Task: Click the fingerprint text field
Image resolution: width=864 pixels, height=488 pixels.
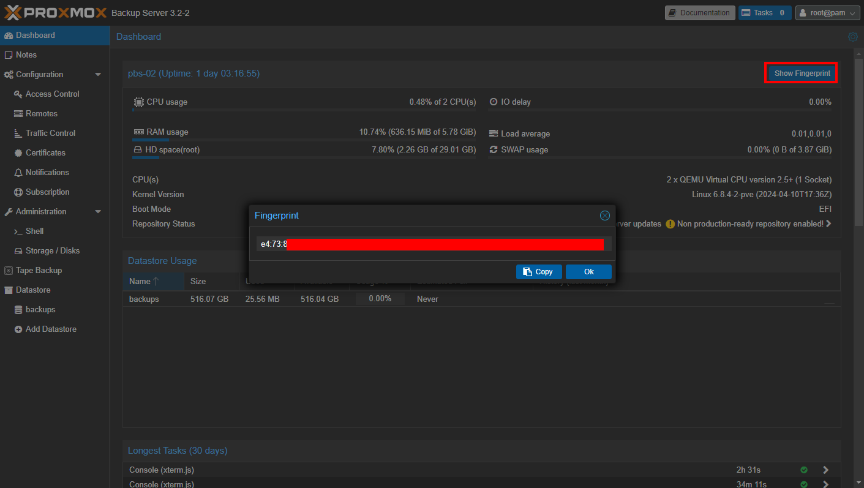Action: [x=434, y=244]
